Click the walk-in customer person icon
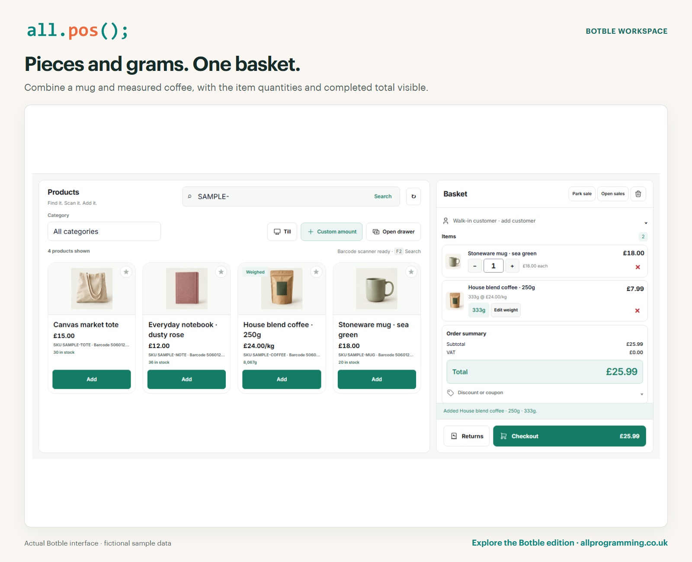This screenshot has height=562, width=692. click(446, 221)
